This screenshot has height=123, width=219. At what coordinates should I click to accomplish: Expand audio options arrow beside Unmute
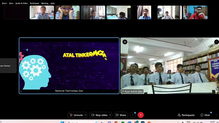(x=85, y=115)
